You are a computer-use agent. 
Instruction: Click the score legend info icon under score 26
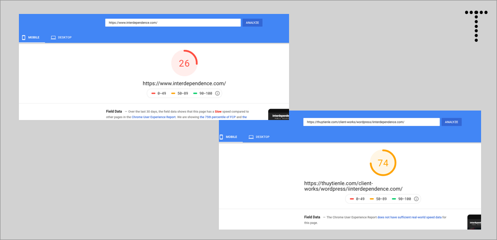217,93
